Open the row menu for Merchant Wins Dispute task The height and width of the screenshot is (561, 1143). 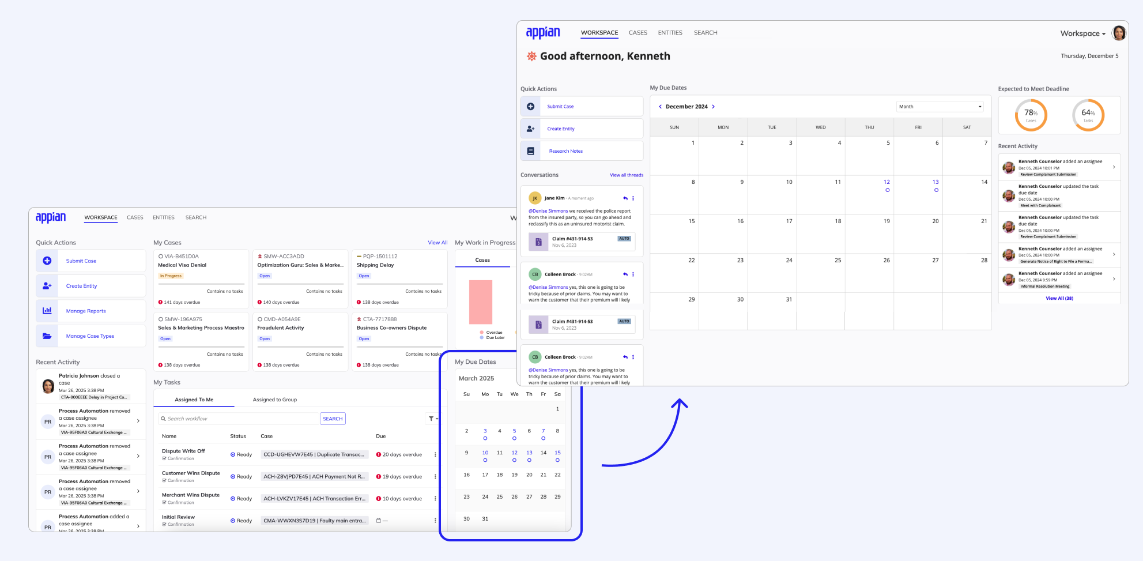[x=435, y=499]
